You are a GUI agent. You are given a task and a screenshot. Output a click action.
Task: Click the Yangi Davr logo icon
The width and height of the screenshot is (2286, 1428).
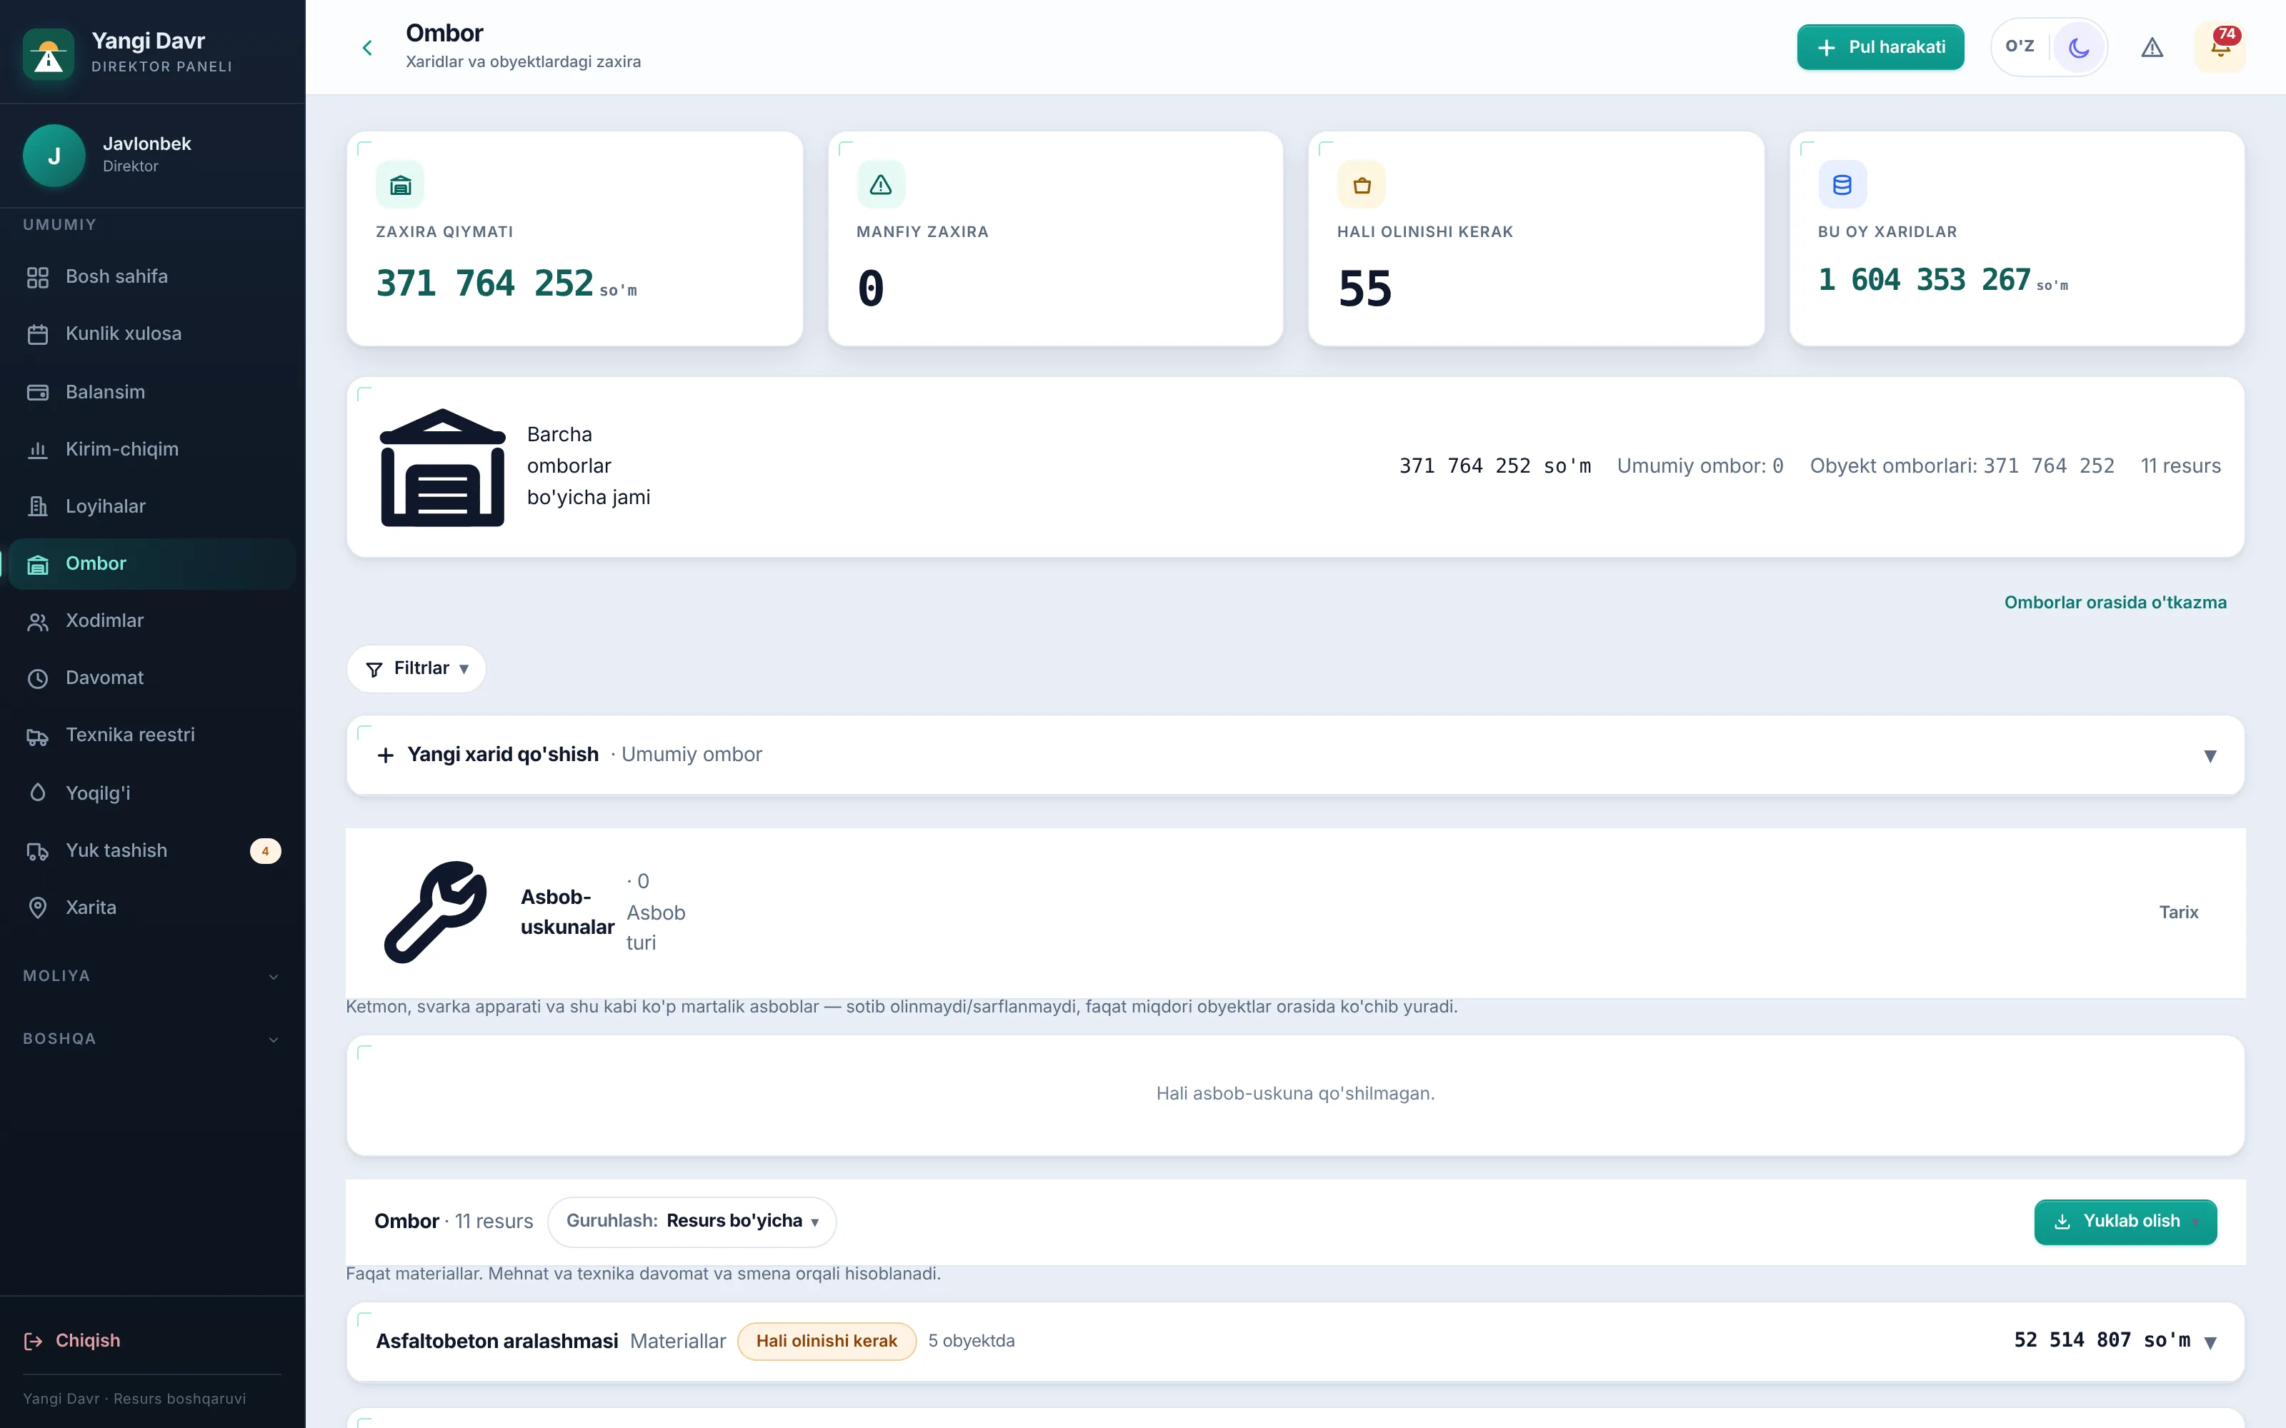click(x=48, y=55)
